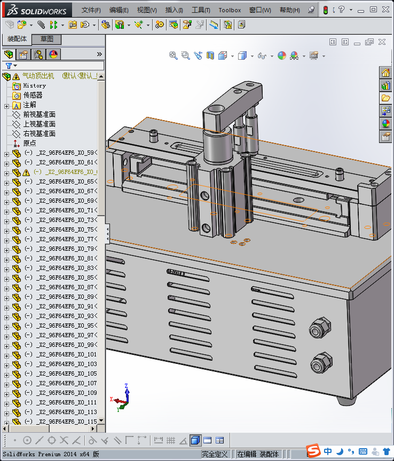The height and width of the screenshot is (461, 394).
Task: Open the Section View tool
Action: [210, 55]
